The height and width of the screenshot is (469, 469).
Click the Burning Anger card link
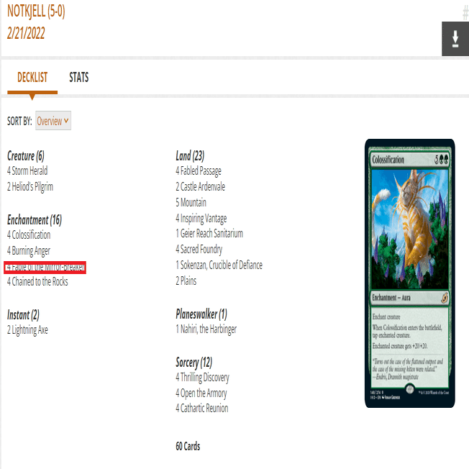pyautogui.click(x=29, y=251)
